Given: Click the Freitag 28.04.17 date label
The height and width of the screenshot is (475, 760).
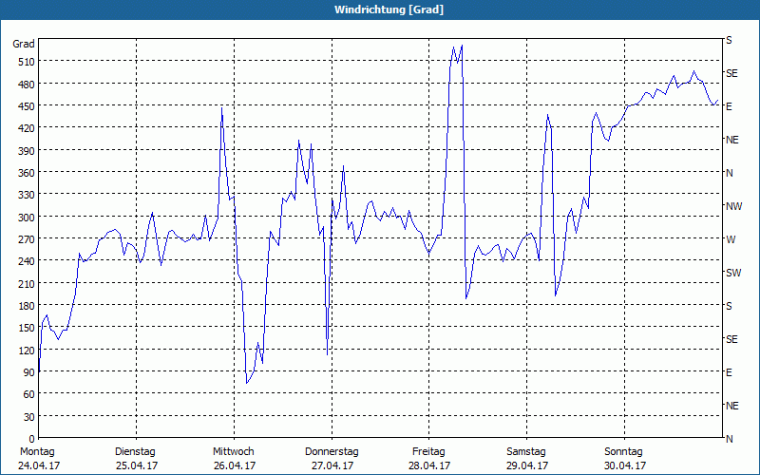Looking at the screenshot, I should 429,459.
